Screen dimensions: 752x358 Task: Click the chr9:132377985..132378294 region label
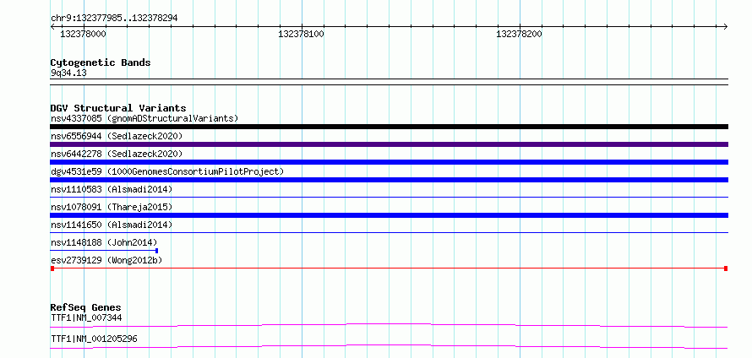point(114,18)
